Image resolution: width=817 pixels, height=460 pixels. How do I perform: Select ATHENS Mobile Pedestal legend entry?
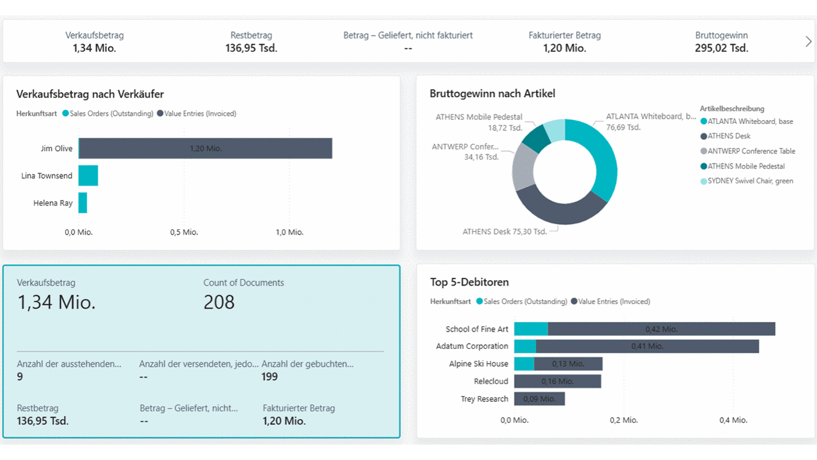745,166
